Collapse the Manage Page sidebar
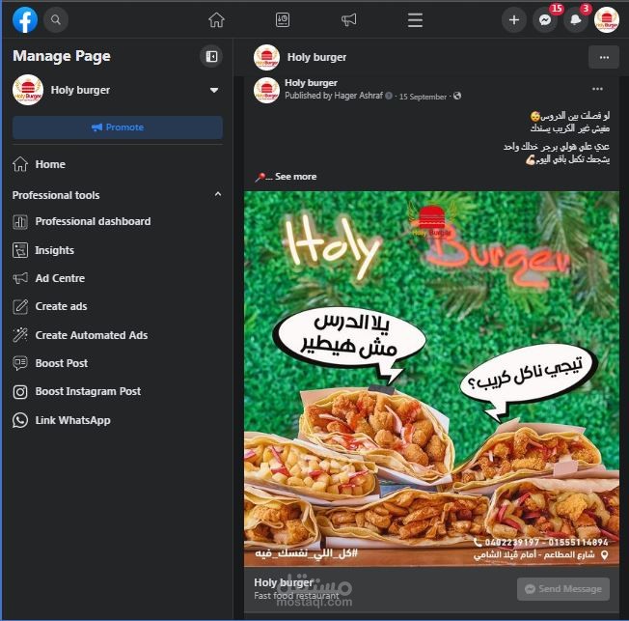Viewport: 629px width, 621px height. point(211,56)
